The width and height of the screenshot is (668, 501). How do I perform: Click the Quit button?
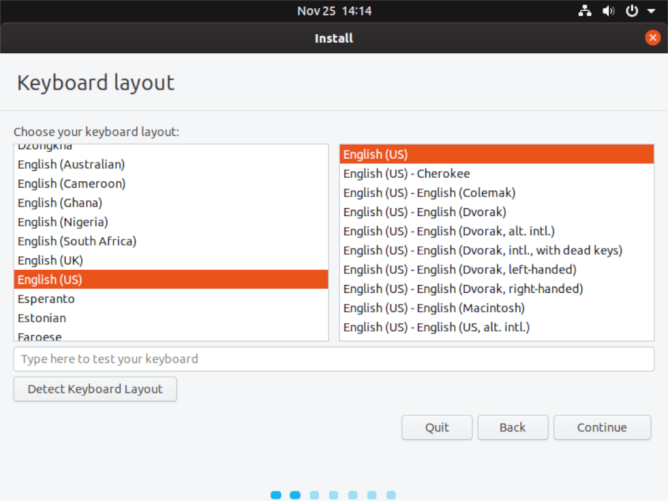click(x=436, y=427)
